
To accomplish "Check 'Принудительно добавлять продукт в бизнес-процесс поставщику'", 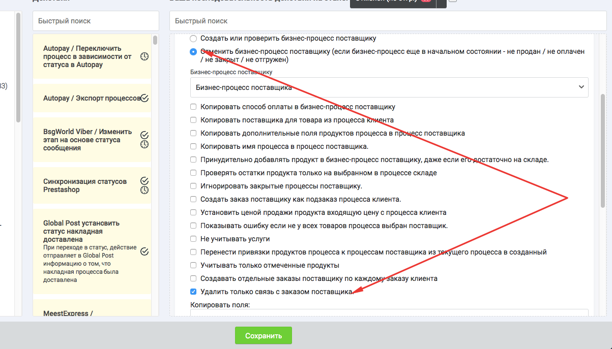I will tap(193, 160).
